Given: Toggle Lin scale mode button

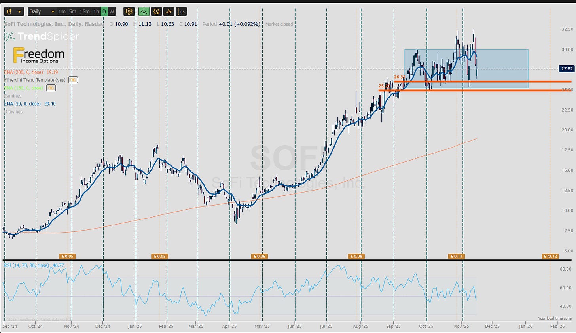Looking at the screenshot, I should click(182, 11).
